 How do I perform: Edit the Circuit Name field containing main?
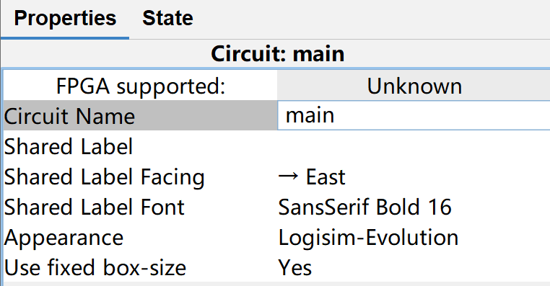[414, 115]
